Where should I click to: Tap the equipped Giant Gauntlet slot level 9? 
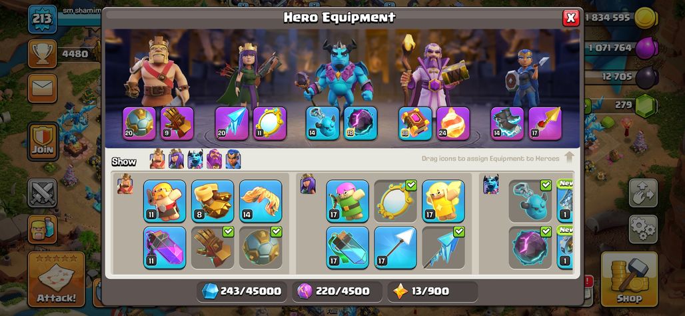click(177, 123)
